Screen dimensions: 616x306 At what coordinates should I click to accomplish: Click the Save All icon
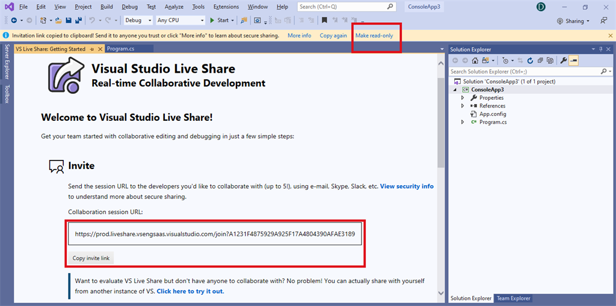79,20
